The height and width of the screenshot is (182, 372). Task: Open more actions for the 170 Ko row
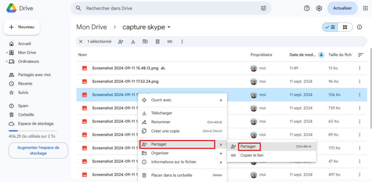pyautogui.click(x=360, y=148)
